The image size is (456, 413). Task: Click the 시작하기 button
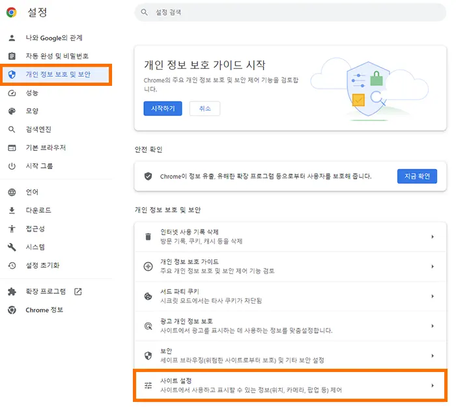163,109
